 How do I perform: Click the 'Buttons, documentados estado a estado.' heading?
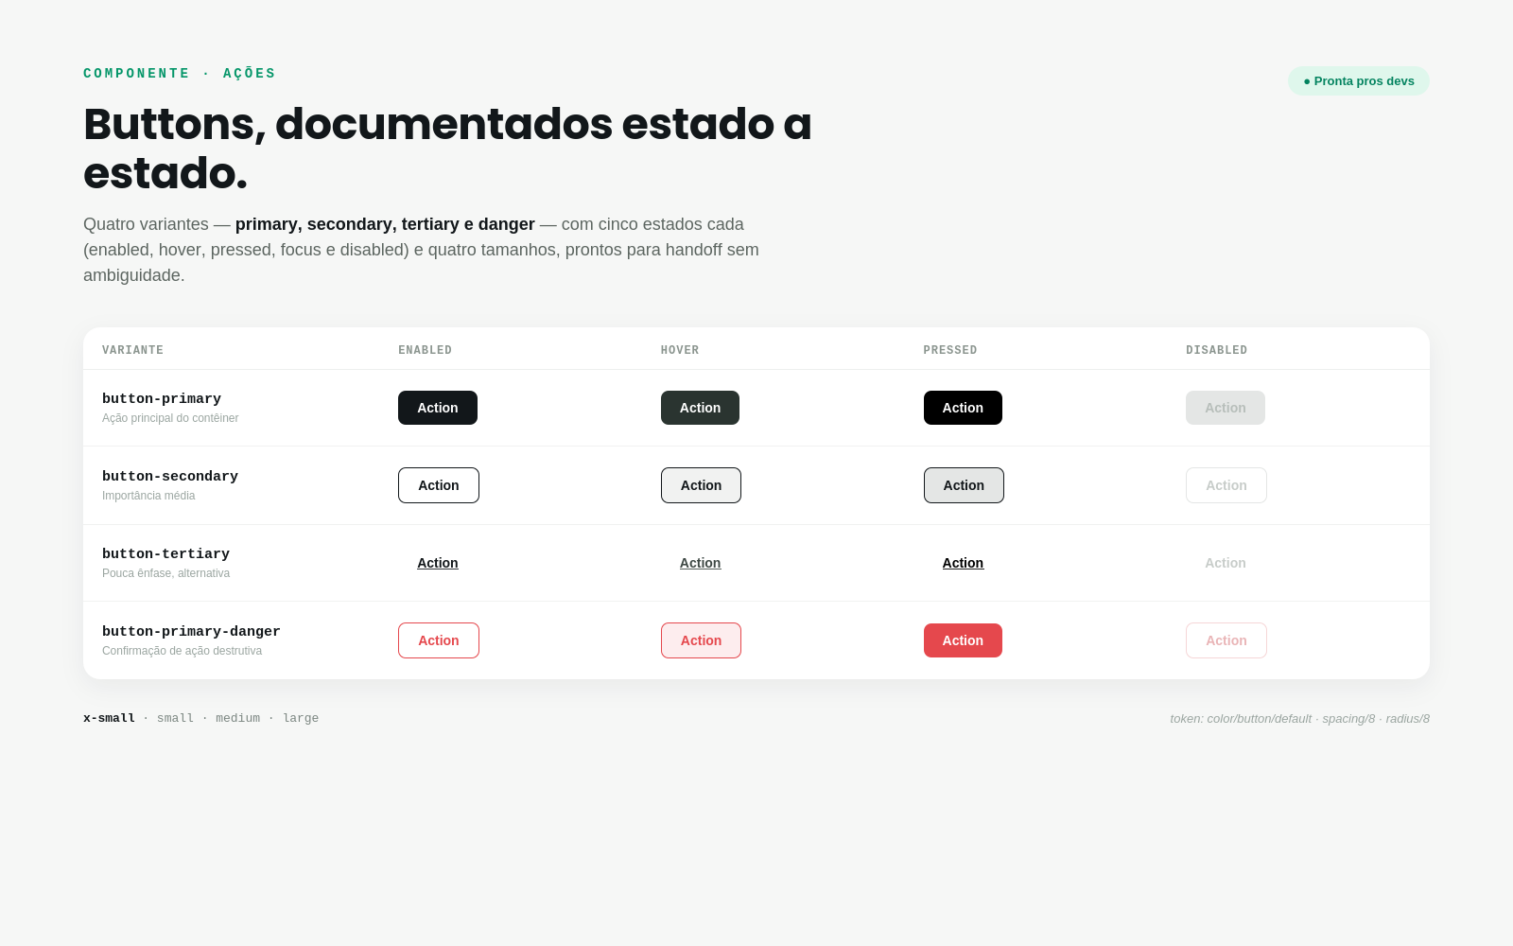(x=447, y=149)
